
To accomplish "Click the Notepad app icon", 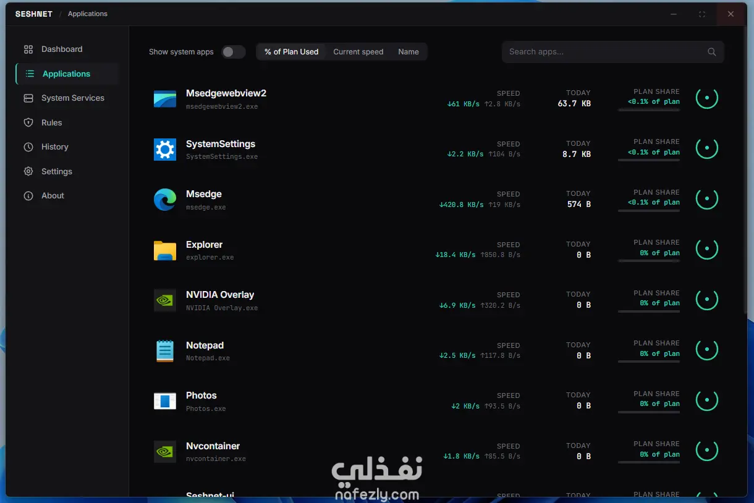I will (x=165, y=351).
